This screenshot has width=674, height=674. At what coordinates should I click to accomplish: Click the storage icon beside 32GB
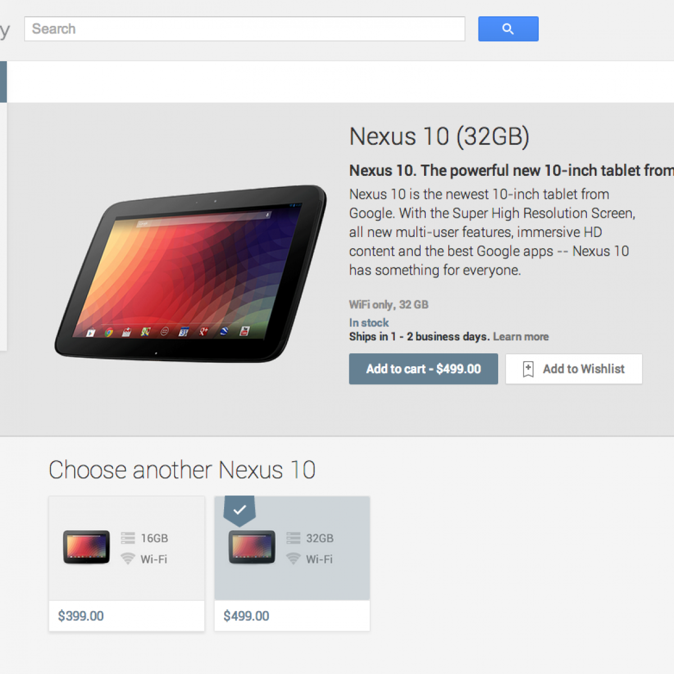[x=293, y=538]
